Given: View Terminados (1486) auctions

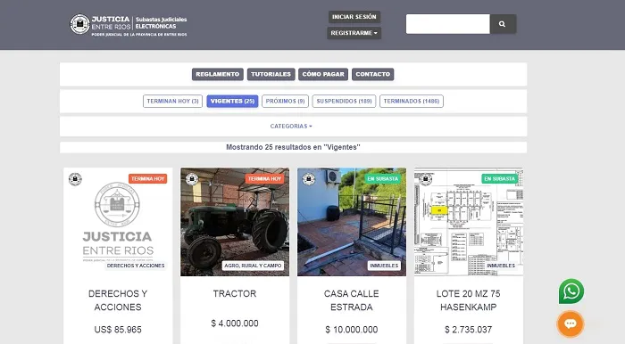Looking at the screenshot, I should pyautogui.click(x=412, y=101).
